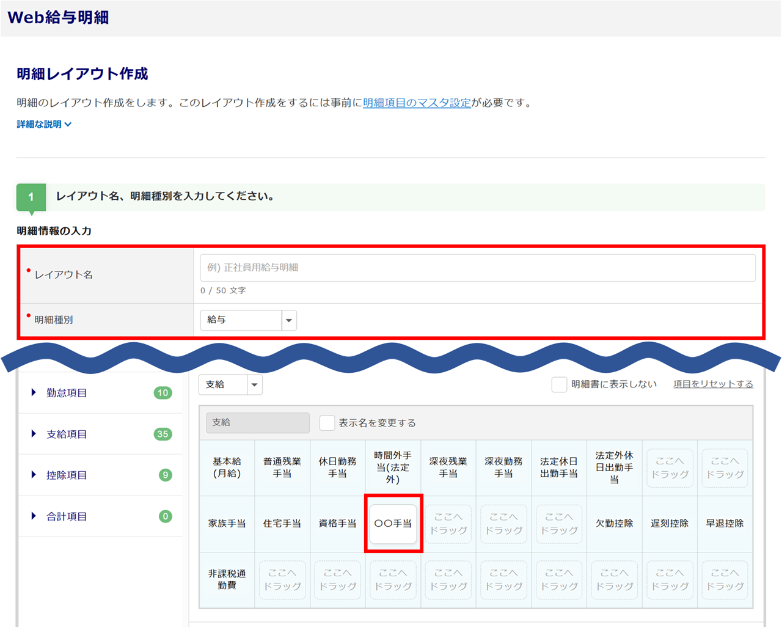Click the 控除項目 count badge 9

pos(165,475)
